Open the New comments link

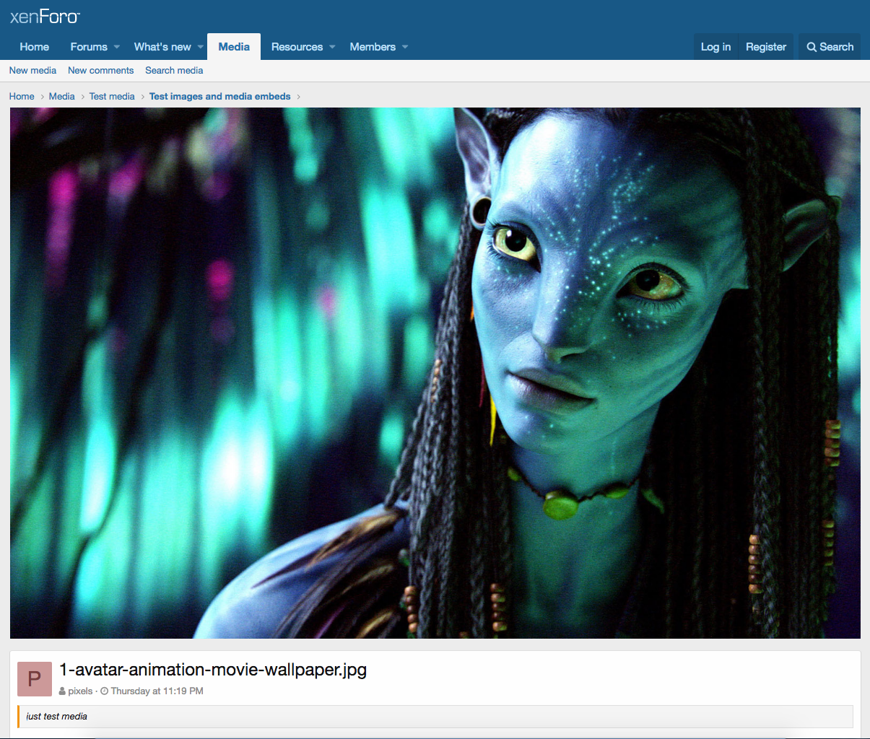pyautogui.click(x=100, y=70)
